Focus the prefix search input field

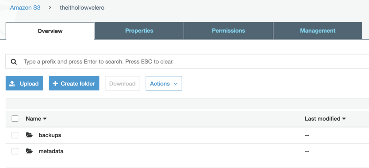coord(180,62)
